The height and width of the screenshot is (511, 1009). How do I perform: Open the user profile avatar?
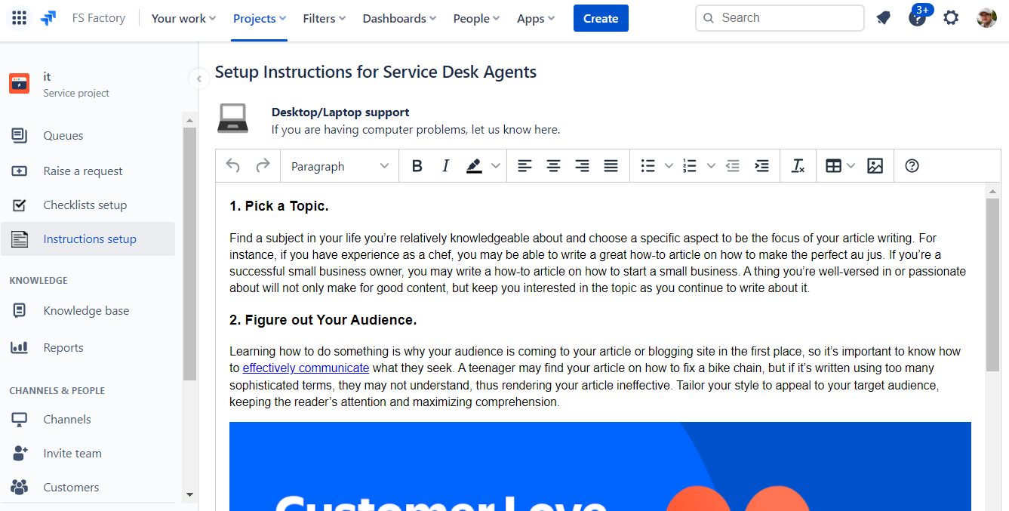[x=986, y=18]
